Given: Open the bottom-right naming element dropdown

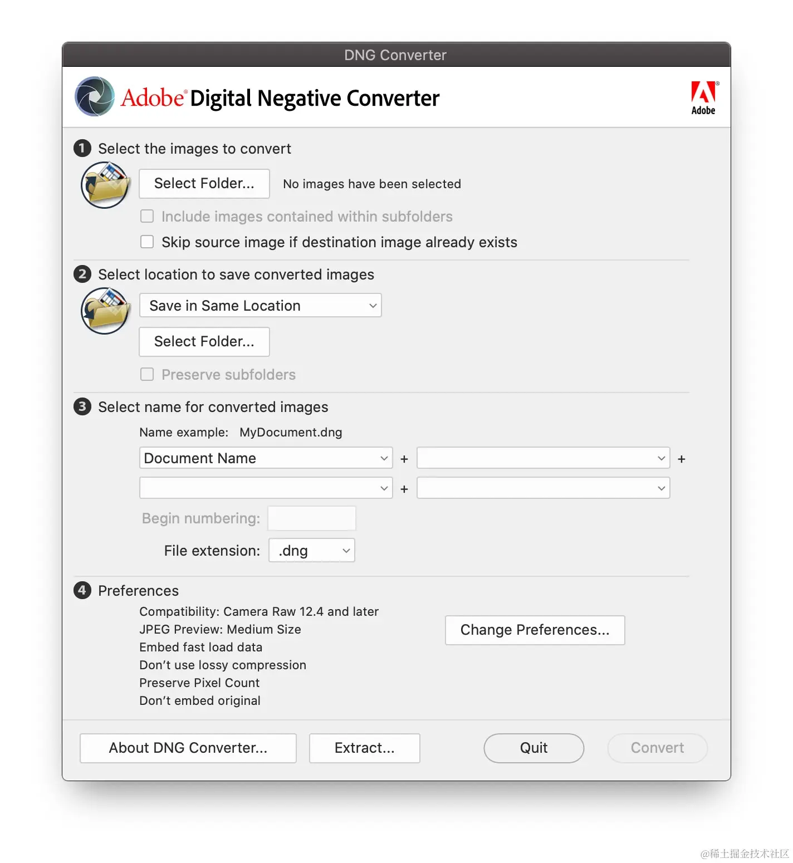Looking at the screenshot, I should click(x=543, y=488).
